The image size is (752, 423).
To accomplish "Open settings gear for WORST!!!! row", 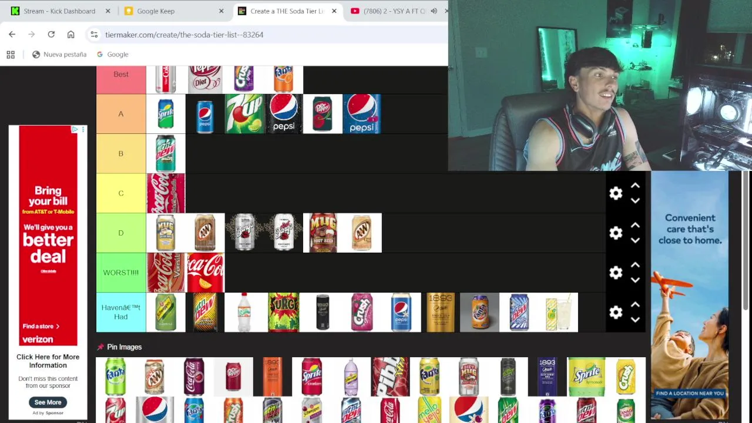I will pos(615,273).
